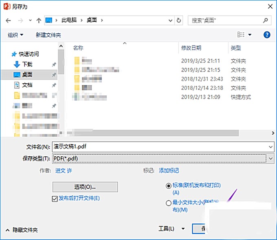Create folder with 新建文件夹
This screenshot has height=240, width=277.
[x=48, y=35]
